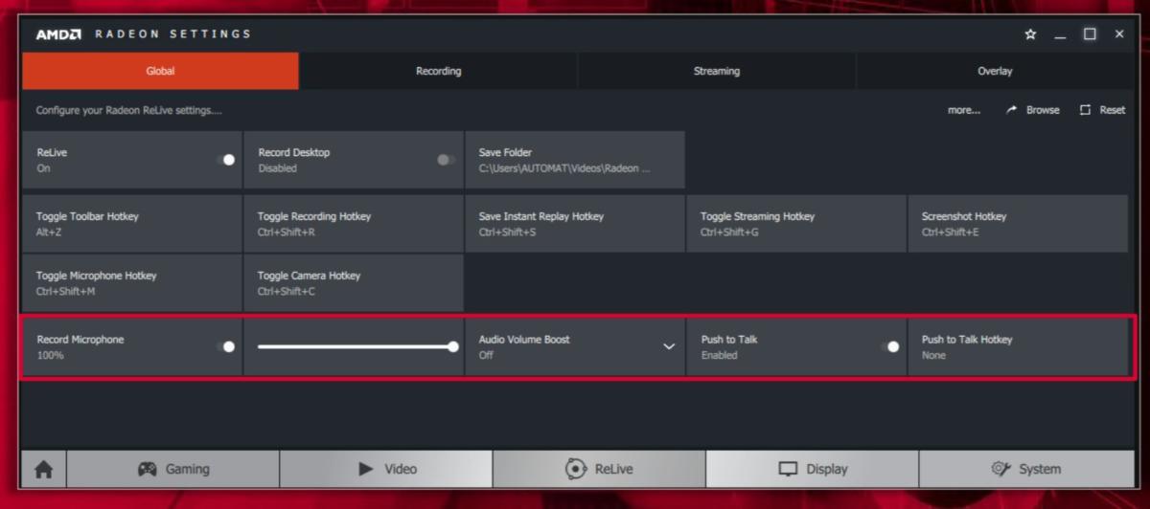Set the Push to Talk Hotkey
1150x509 pixels.
(x=1018, y=346)
